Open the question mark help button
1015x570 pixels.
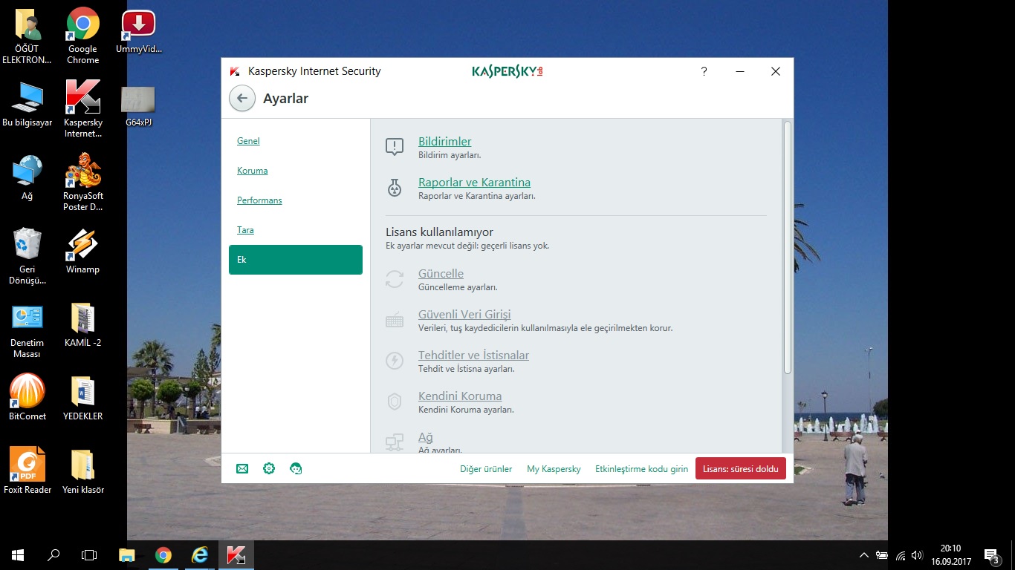[x=704, y=71]
